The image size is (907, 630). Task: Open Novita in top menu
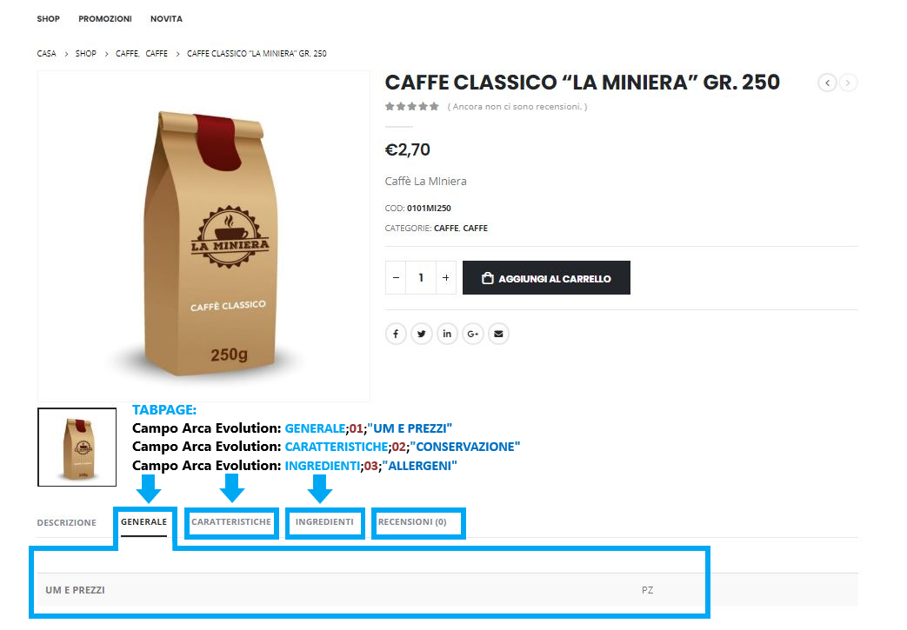coord(166,18)
